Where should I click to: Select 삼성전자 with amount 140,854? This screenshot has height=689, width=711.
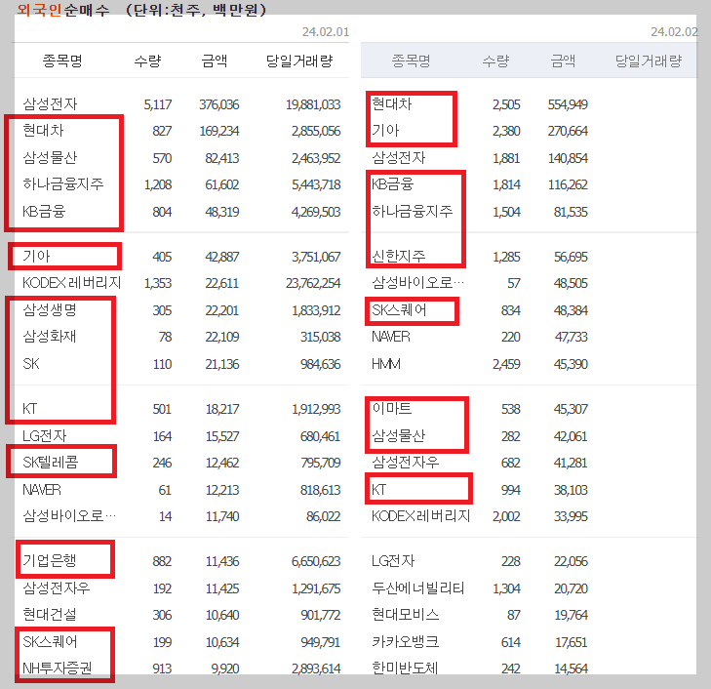click(x=399, y=157)
